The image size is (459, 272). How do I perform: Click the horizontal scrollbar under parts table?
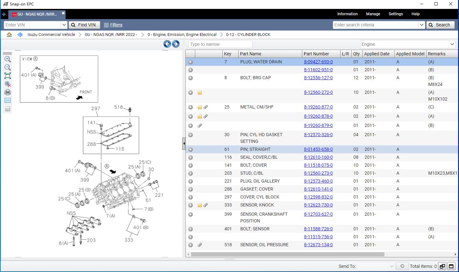point(288,254)
